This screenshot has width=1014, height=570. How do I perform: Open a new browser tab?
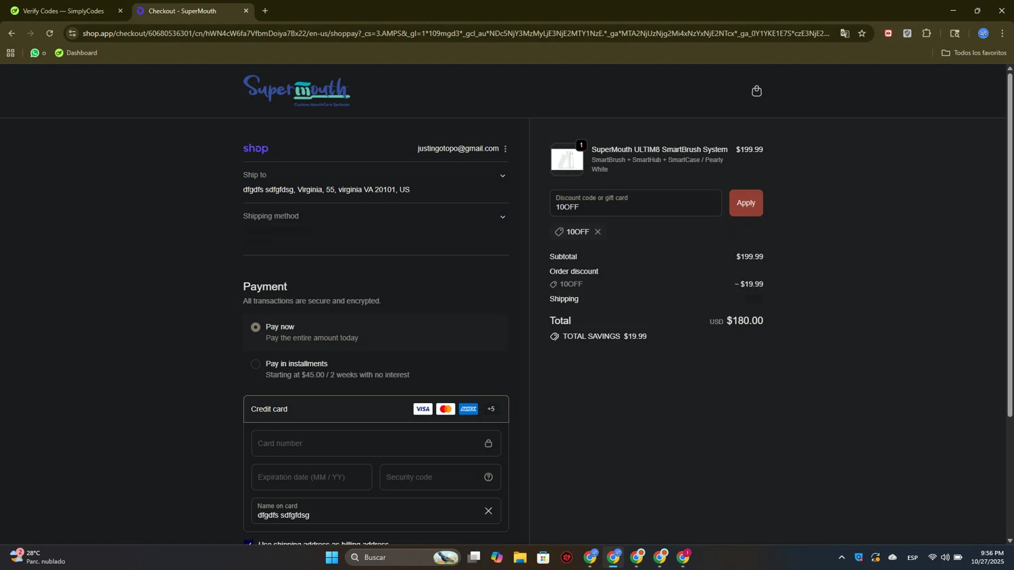point(265,11)
